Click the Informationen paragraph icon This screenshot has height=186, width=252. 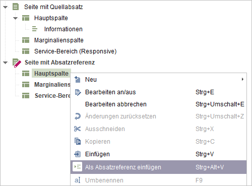pos(35,29)
